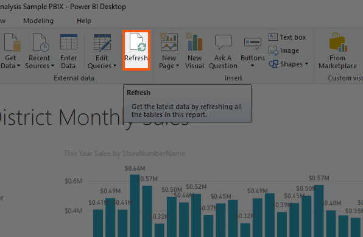363x237 pixels.
Task: Open custom visuals From Marketplace
Action: coord(338,42)
